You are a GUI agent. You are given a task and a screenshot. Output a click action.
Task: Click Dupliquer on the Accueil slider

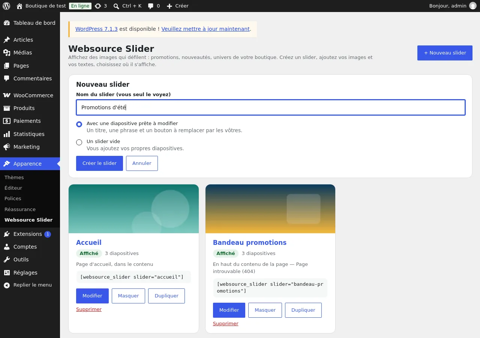tap(166, 296)
